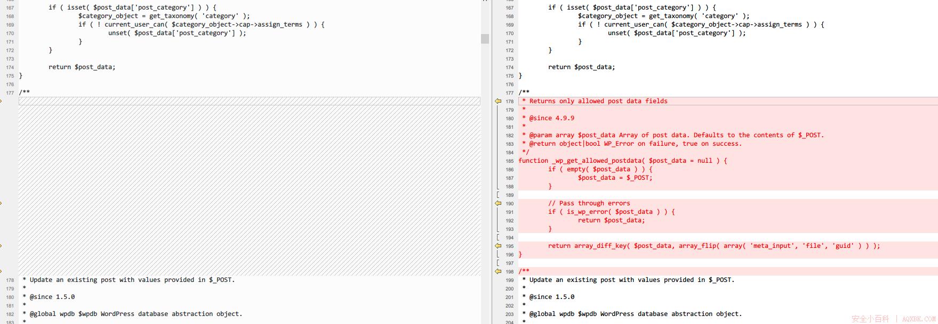938x324 pixels.
Task: Click the '@param array $post_data' comment line
Action: click(x=673, y=135)
